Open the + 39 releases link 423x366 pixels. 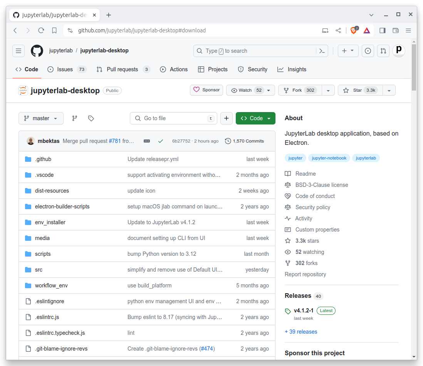[x=301, y=332]
